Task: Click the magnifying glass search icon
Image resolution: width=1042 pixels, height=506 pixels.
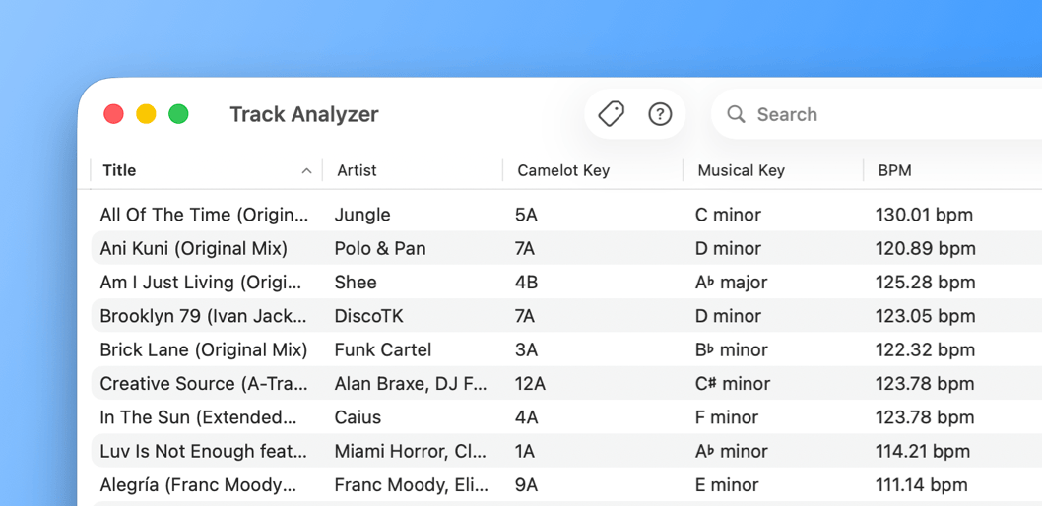Action: (x=736, y=114)
